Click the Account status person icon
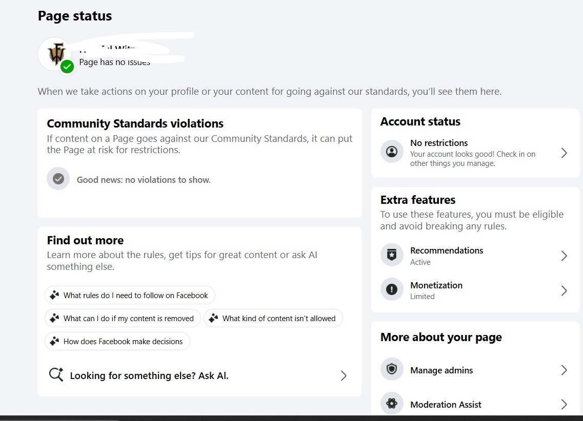 tap(392, 152)
